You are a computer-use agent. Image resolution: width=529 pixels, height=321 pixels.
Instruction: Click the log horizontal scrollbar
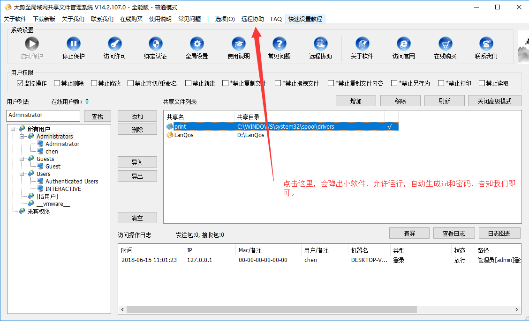pos(272,309)
